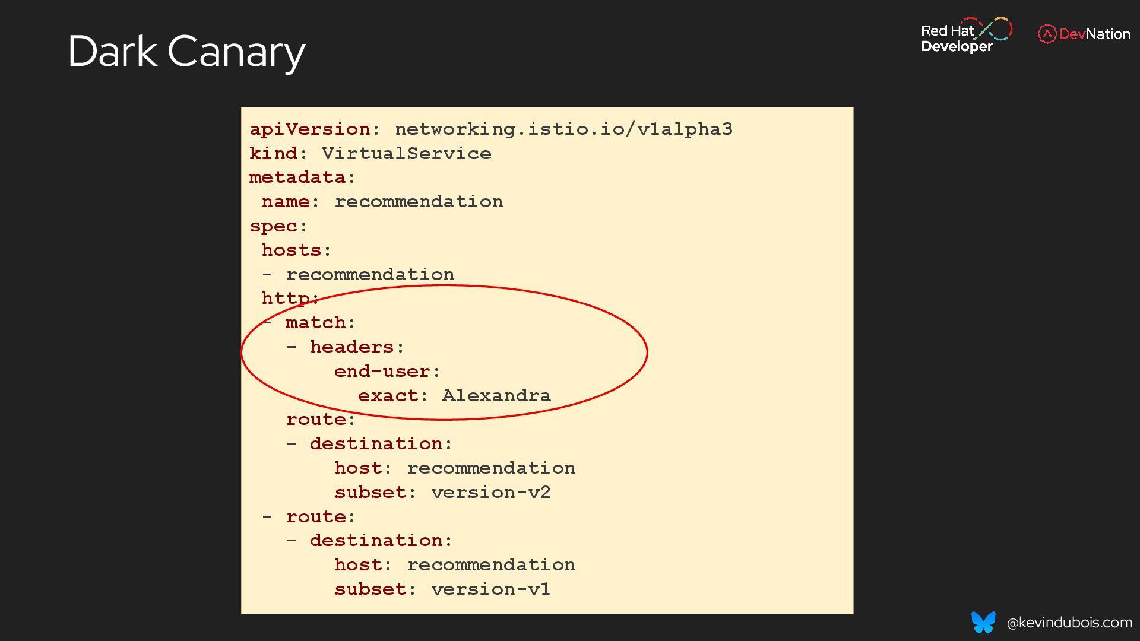1140x641 pixels.
Task: Click the hosts key in spec
Action: (x=296, y=250)
